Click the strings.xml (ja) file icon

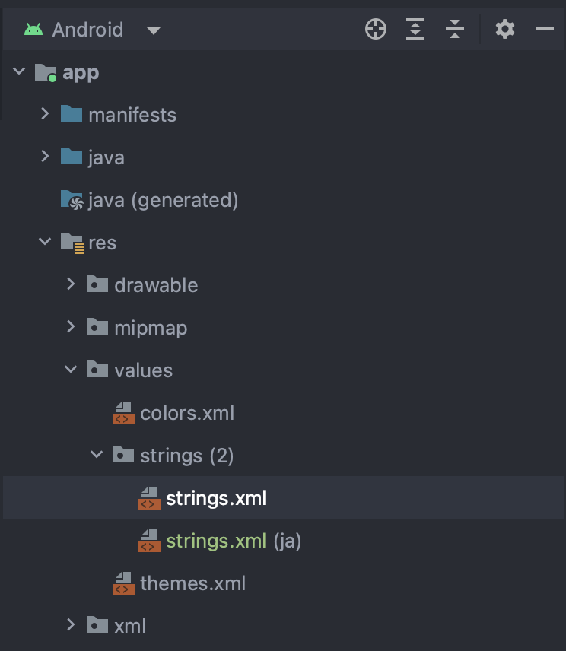tap(150, 541)
